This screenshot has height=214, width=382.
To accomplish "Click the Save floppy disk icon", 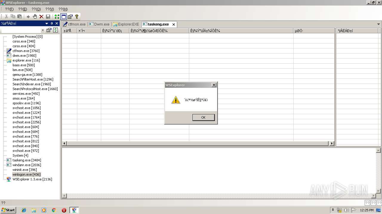I will click(48, 17).
